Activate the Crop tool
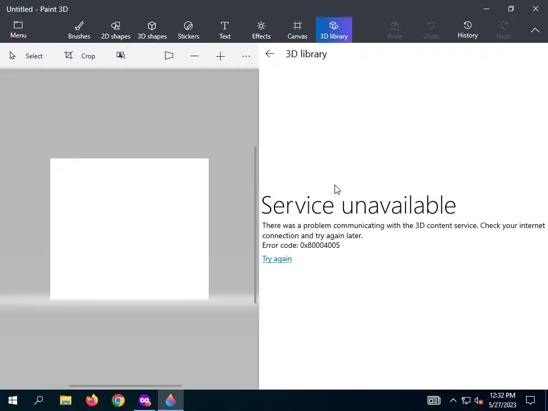 pyautogui.click(x=80, y=56)
